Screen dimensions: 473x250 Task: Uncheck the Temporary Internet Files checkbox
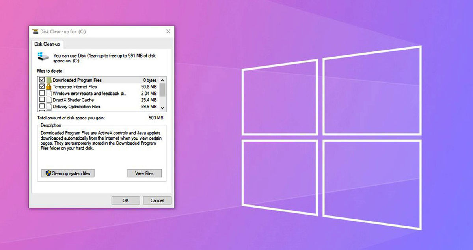pyautogui.click(x=42, y=87)
